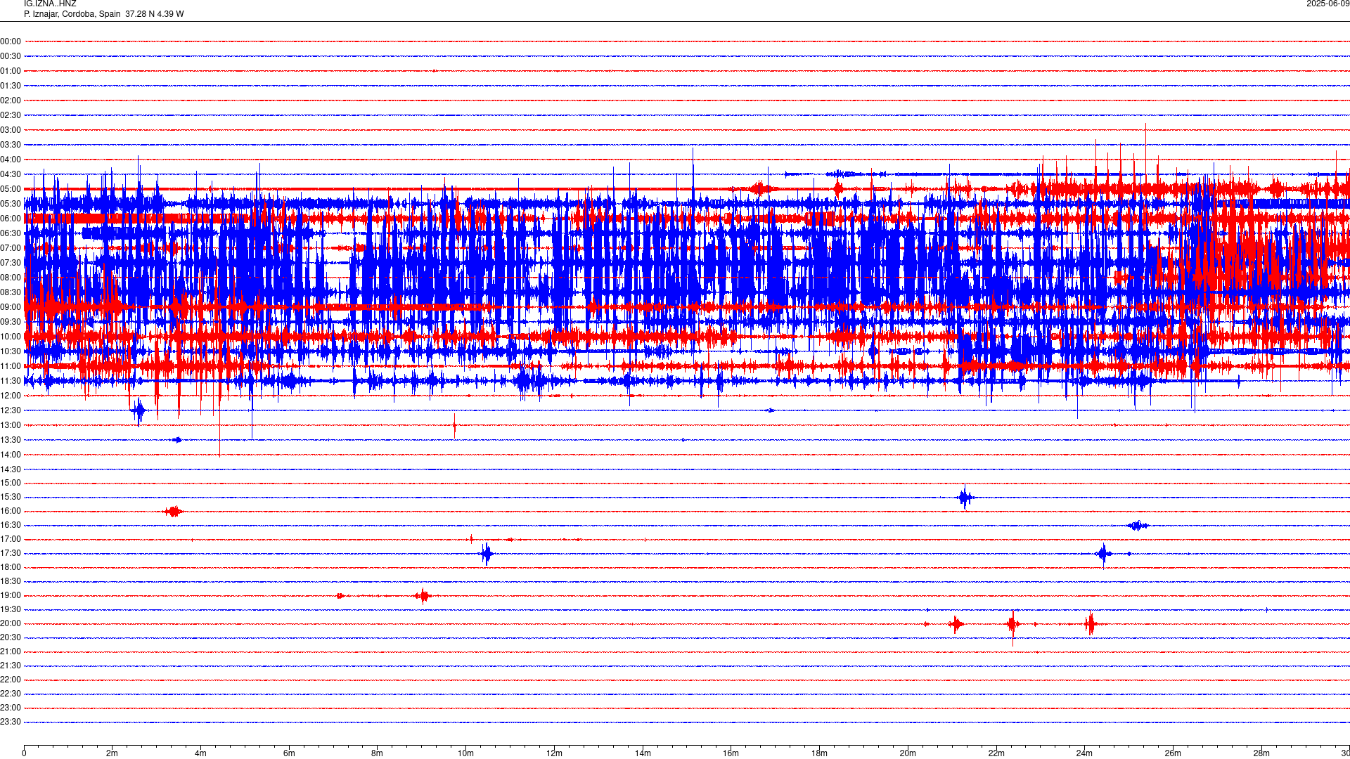Click the 2m tick on the time axis
The width and height of the screenshot is (1350, 759).
(112, 753)
